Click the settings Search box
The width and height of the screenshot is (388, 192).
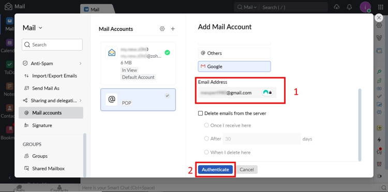click(x=52, y=45)
